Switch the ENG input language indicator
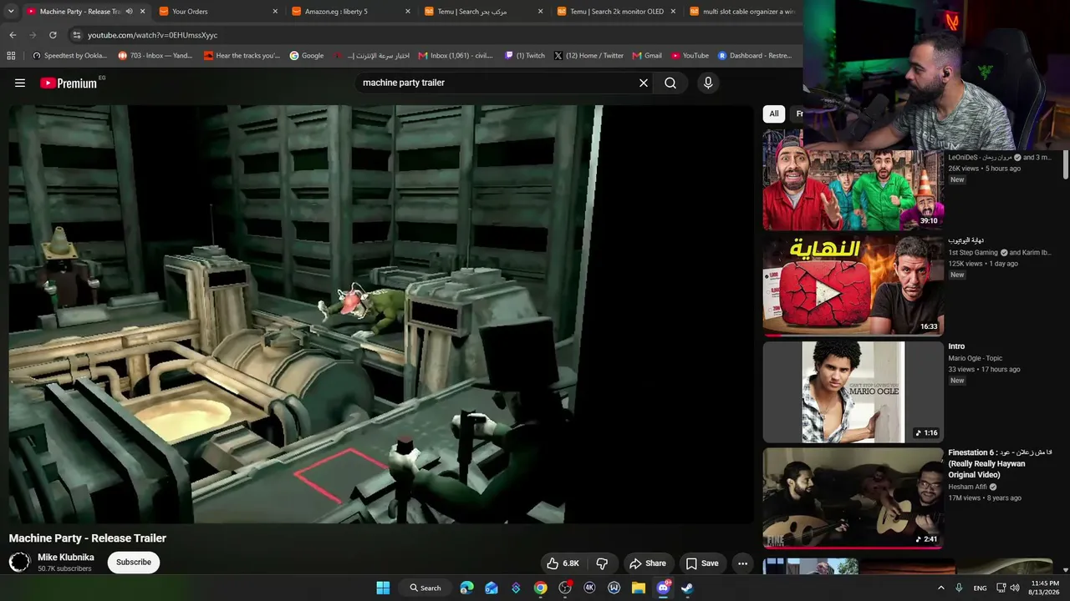This screenshot has height=601, width=1070. [980, 588]
